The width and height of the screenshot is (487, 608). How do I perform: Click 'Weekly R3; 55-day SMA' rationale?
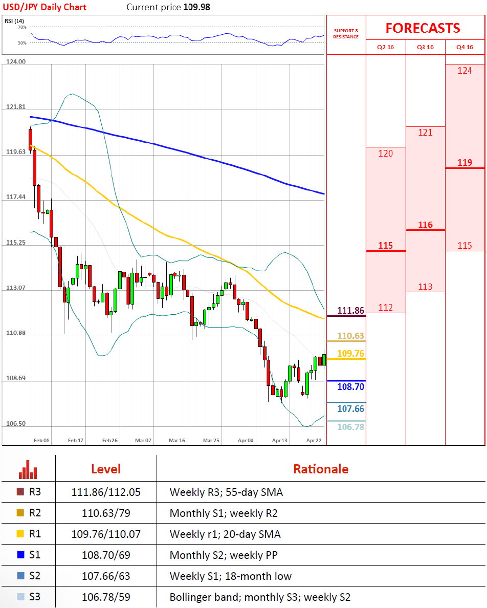(x=226, y=492)
